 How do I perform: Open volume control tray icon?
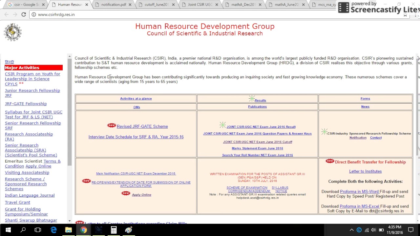coord(374,230)
